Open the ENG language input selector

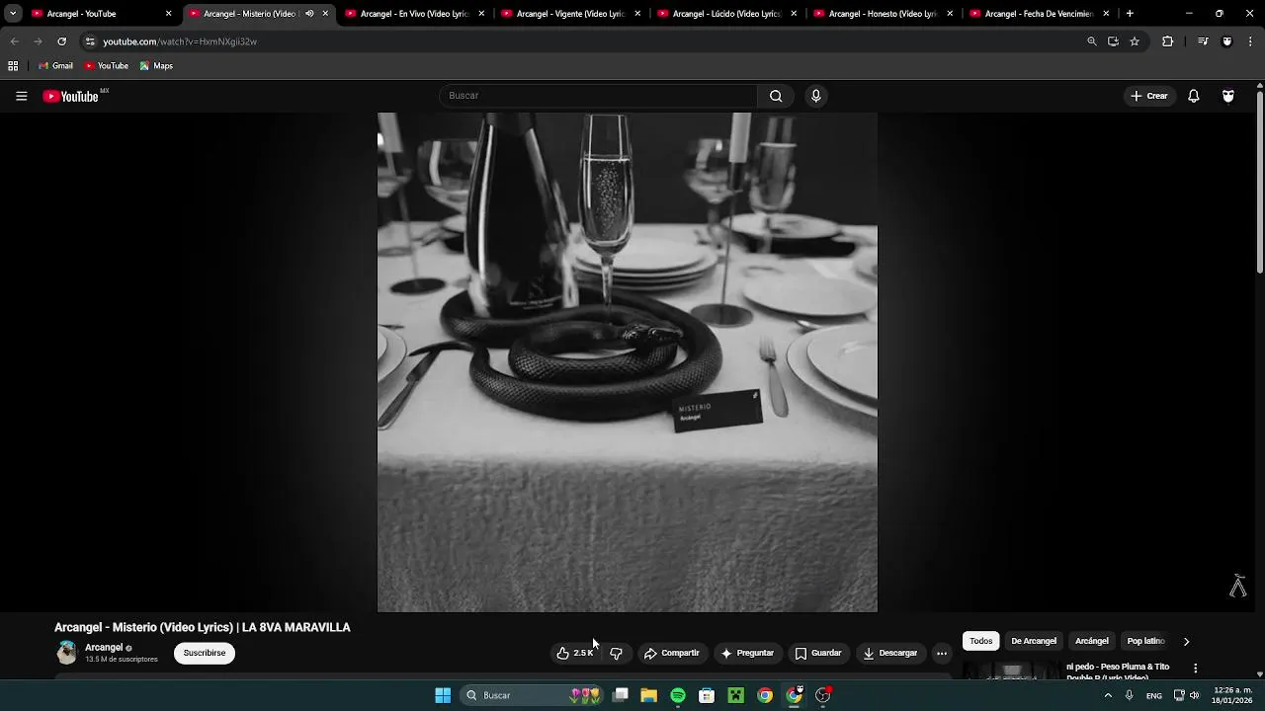click(1153, 696)
